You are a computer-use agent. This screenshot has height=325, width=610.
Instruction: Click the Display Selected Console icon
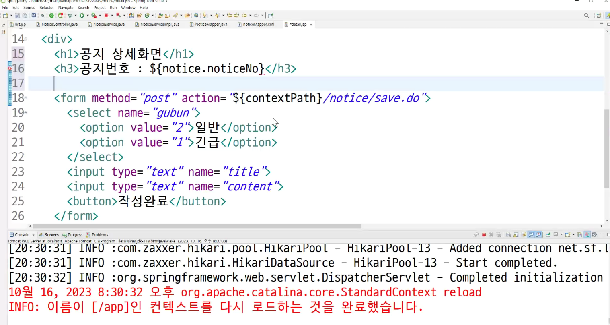coord(556,235)
